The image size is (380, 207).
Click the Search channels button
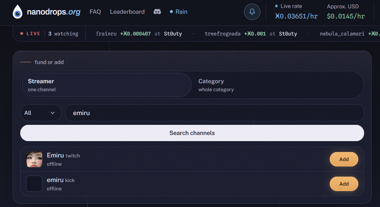(192, 133)
